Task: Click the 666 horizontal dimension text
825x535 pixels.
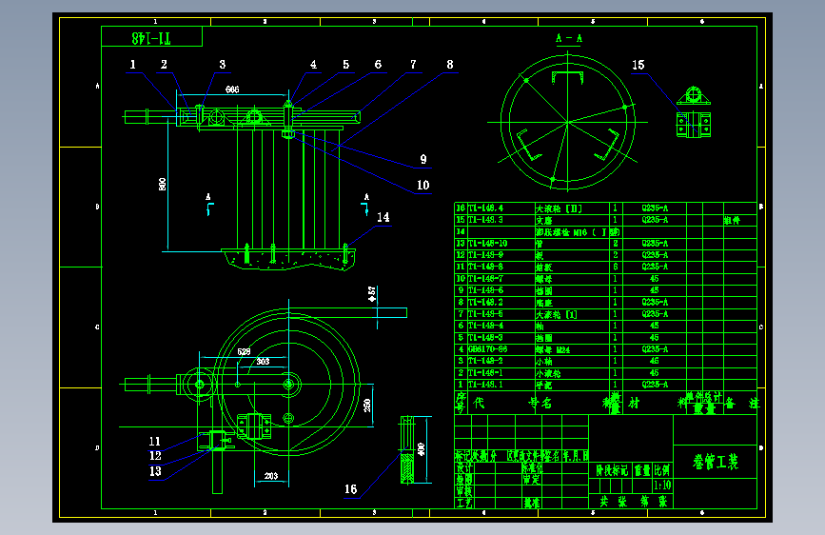Action: [x=232, y=89]
